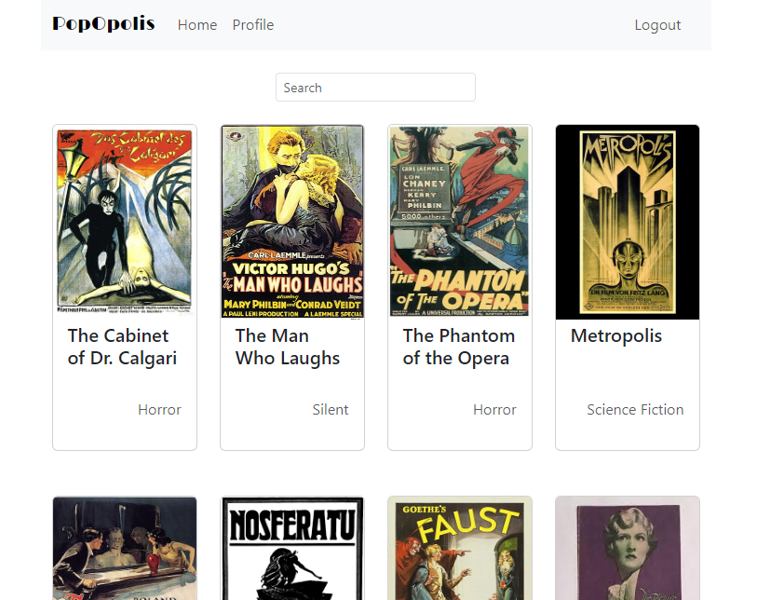Viewport: 757px width, 600px height.
Task: Click the Horror label under Dr. Calgari
Action: point(159,409)
